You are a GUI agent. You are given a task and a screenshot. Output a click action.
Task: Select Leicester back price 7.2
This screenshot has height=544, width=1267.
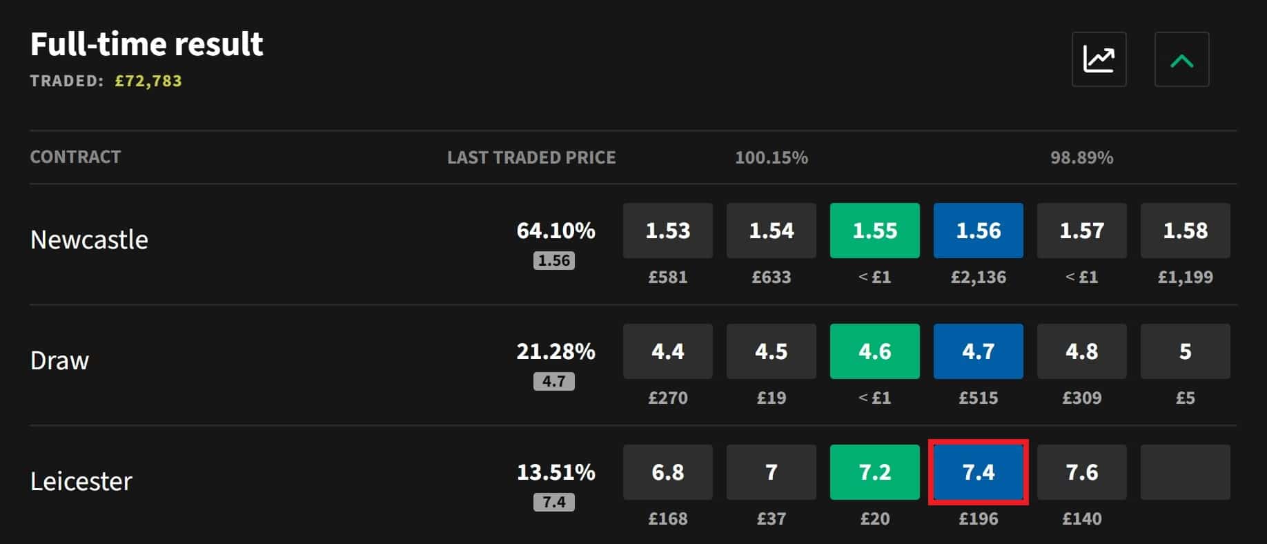874,472
